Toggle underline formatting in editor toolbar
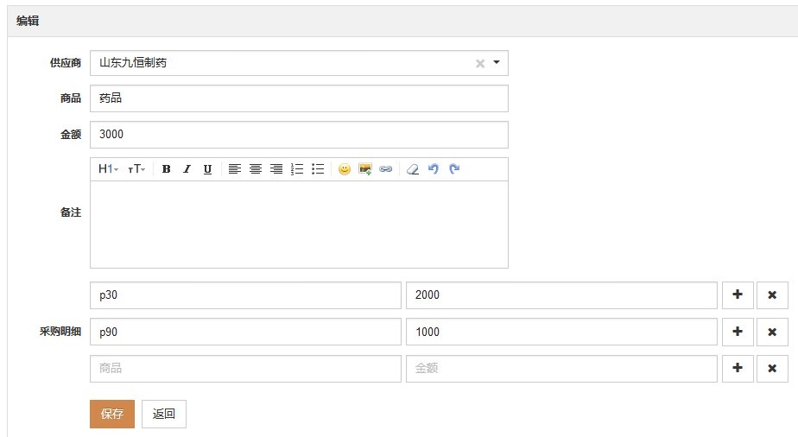Viewport: 798px width, 437px height. click(x=207, y=169)
